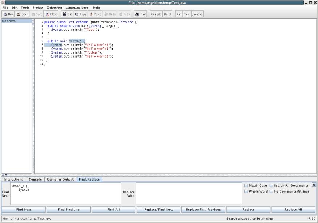Screen dimensions: 318x223
Task: Open Find with the binoculars icon
Action: pyautogui.click(x=137, y=14)
